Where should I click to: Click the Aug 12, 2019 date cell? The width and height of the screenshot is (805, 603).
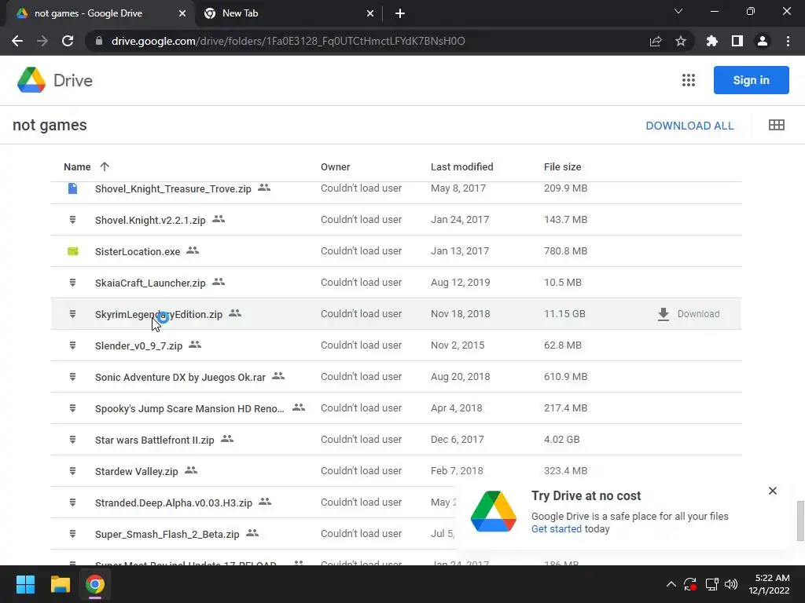[x=460, y=283]
